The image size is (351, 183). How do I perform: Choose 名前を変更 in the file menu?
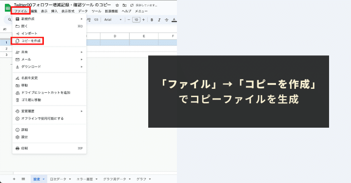coord(49,78)
